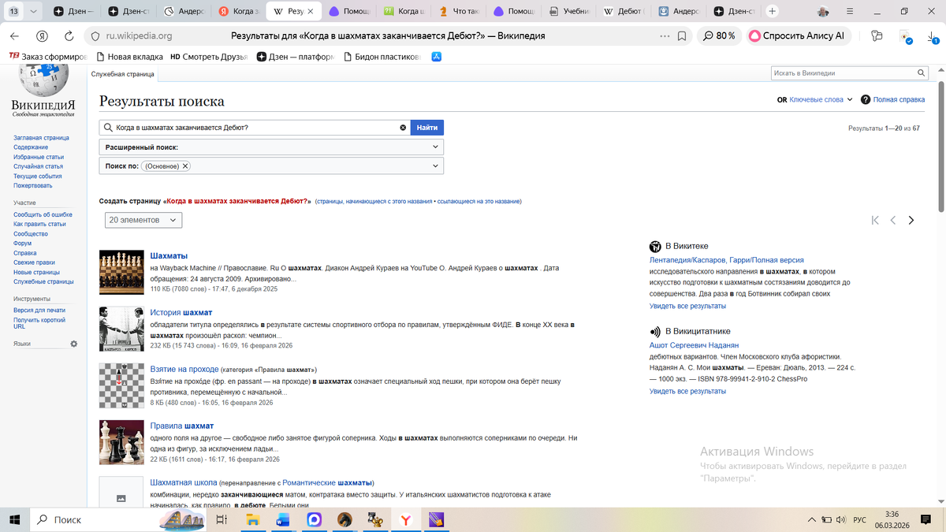Open 'Случайная статья' sidebar link
This screenshot has height=532, width=946.
click(38, 166)
